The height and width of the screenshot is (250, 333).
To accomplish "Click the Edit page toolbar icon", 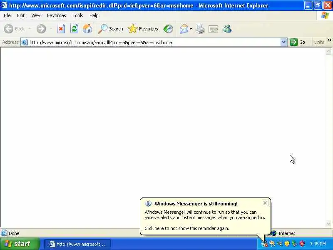I will [213, 29].
